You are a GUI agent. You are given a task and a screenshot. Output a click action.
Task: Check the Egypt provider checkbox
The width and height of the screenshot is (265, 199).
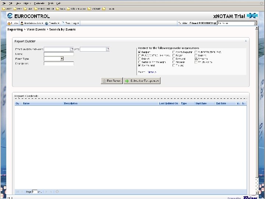(x=174, y=55)
